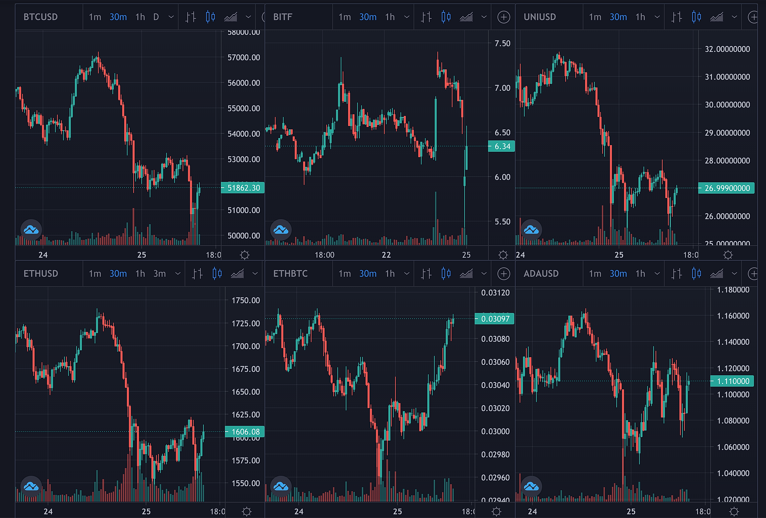Select the 30m tab on BITF chart
The width and height of the screenshot is (766, 518).
368,17
